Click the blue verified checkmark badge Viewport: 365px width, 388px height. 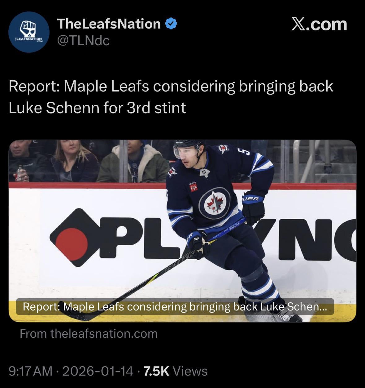(x=171, y=24)
